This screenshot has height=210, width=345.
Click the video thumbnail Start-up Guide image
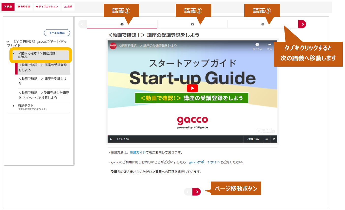point(192,88)
